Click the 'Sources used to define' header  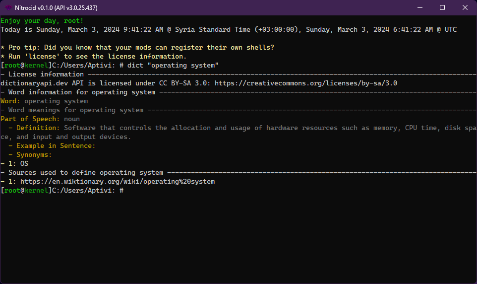(85, 173)
